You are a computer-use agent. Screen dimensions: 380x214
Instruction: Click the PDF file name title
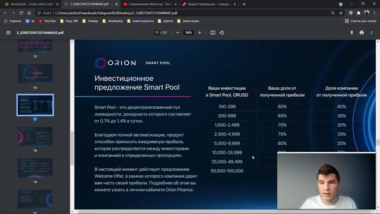click(40, 33)
